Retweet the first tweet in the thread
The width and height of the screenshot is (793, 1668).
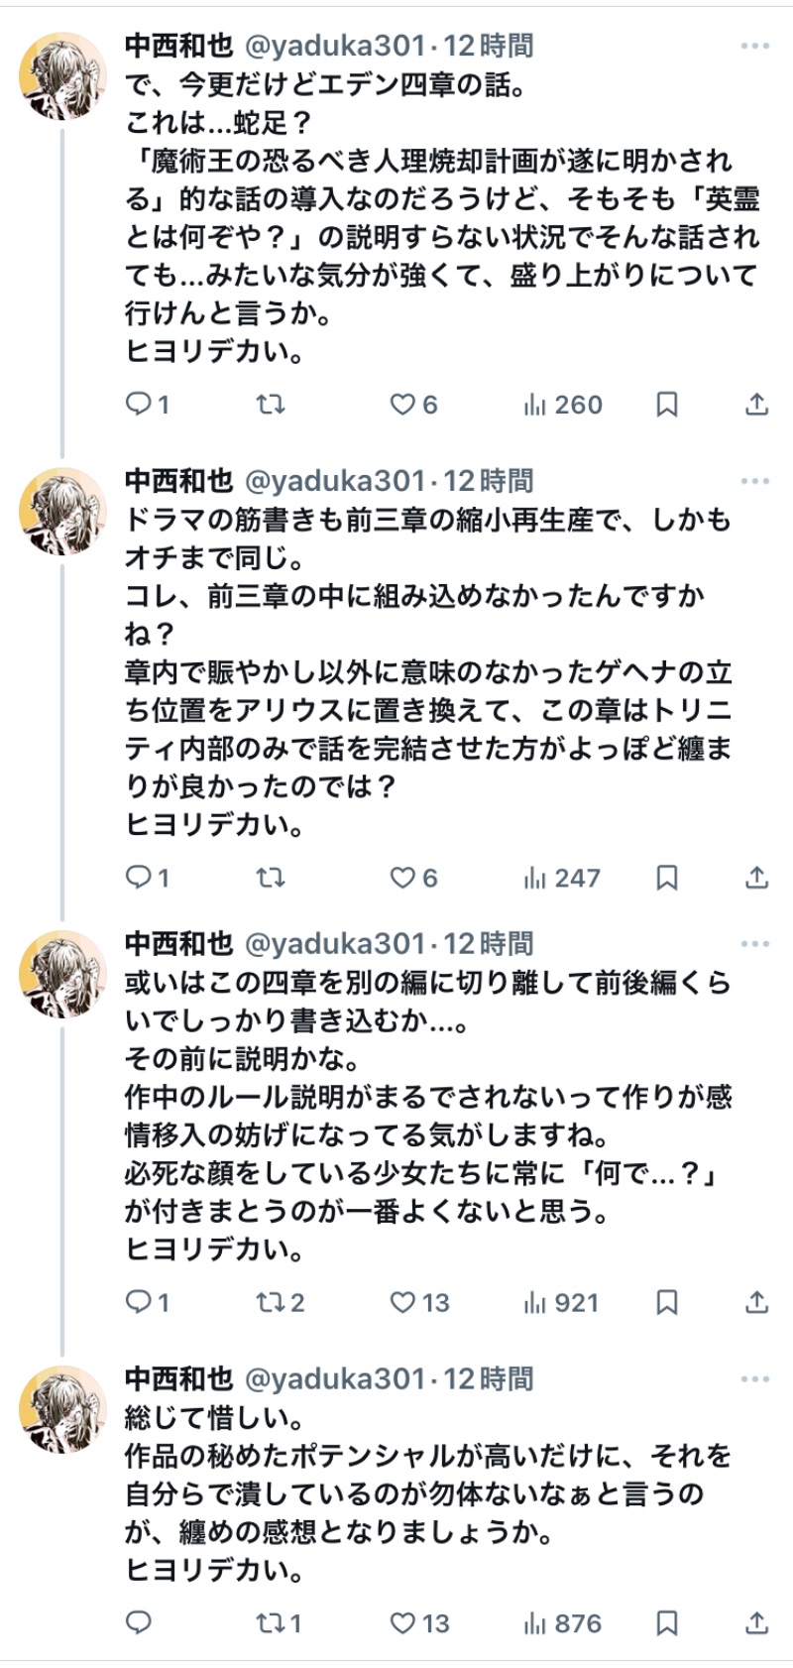pos(271,405)
